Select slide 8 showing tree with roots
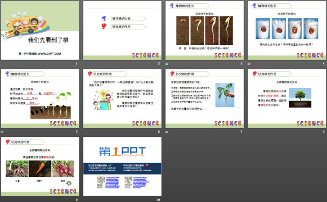 [x=287, y=98]
